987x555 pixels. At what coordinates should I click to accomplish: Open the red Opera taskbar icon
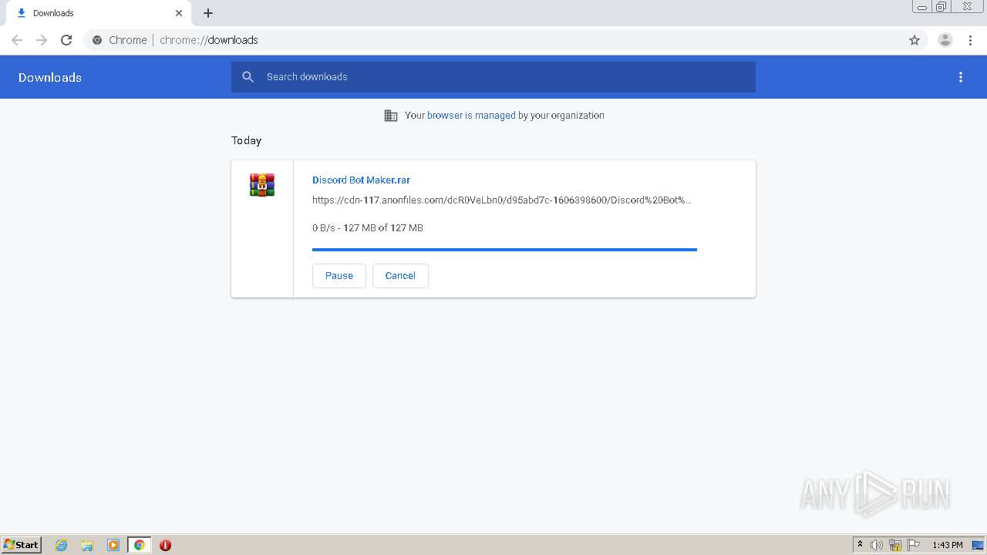pyautogui.click(x=165, y=545)
